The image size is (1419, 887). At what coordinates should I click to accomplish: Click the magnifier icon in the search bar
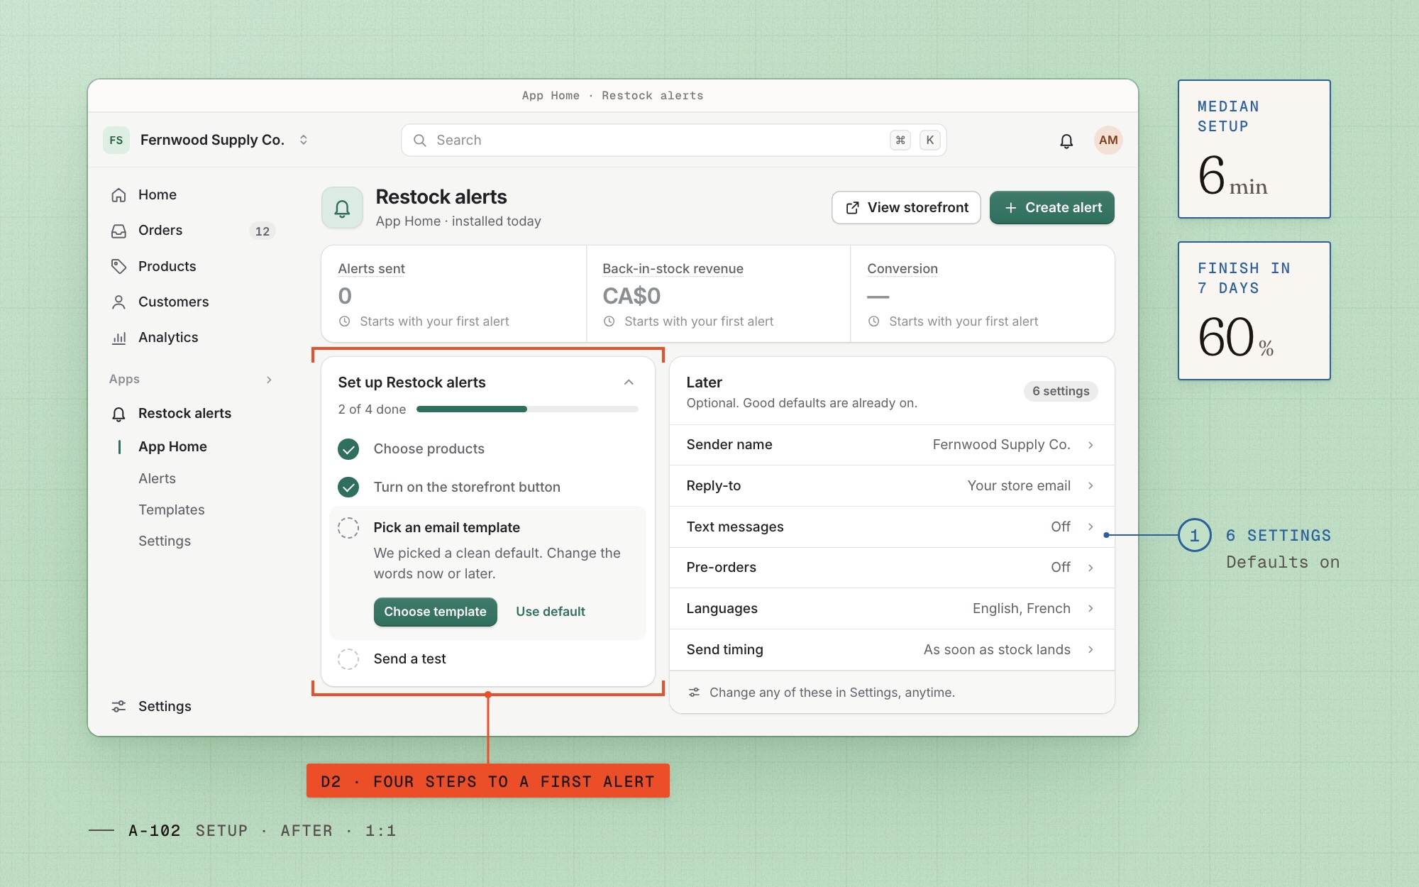click(x=420, y=141)
